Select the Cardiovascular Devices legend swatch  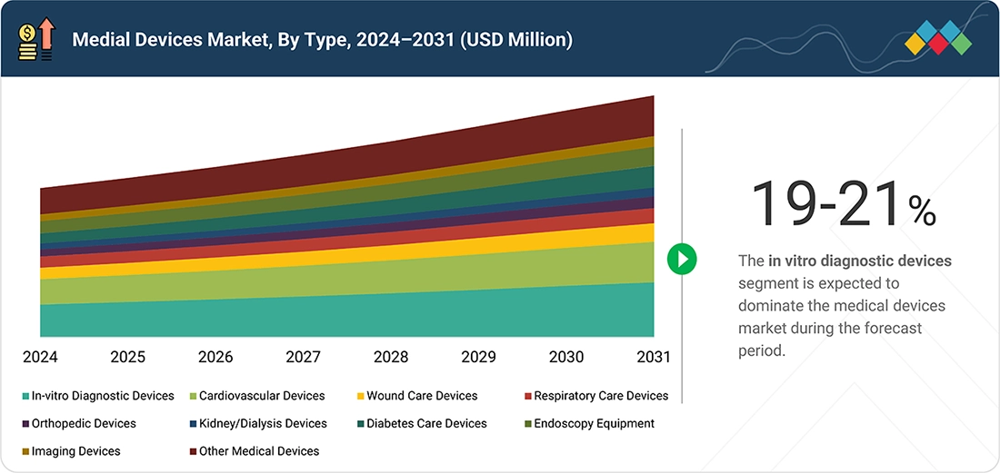[194, 396]
